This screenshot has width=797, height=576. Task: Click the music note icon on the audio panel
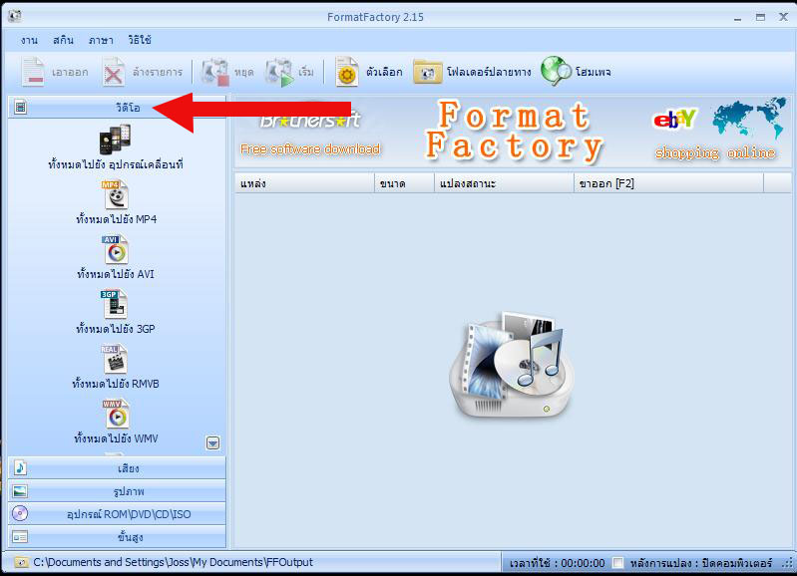[20, 467]
